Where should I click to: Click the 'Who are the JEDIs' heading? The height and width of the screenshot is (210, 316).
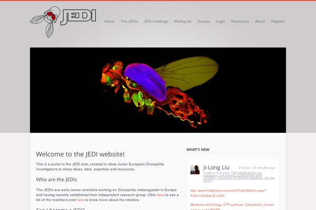(x=56, y=180)
